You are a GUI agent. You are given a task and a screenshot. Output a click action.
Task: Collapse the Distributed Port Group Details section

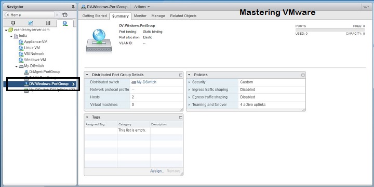(87, 75)
